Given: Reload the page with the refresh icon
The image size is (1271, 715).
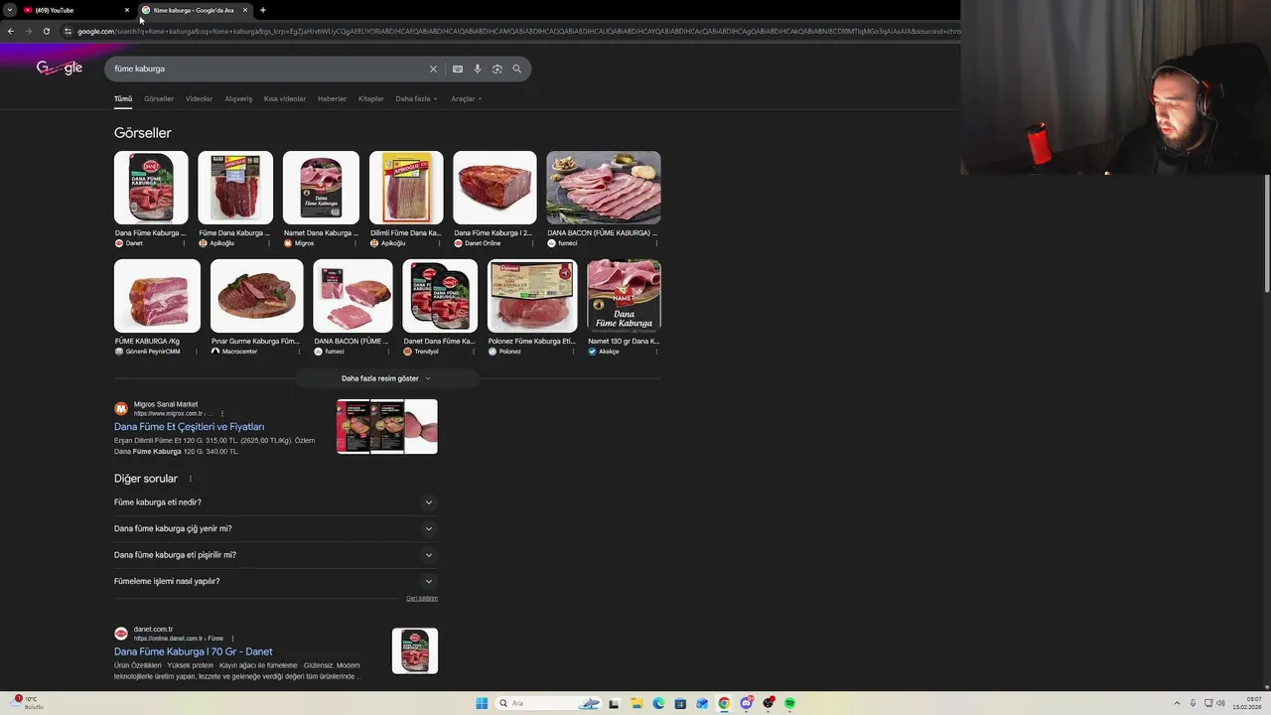Looking at the screenshot, I should click(x=46, y=31).
